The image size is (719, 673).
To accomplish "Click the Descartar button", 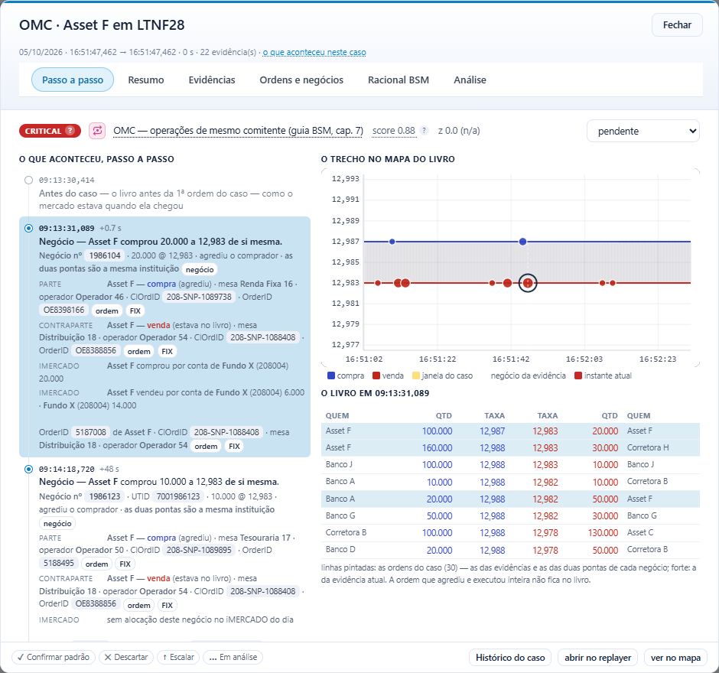I will point(126,657).
